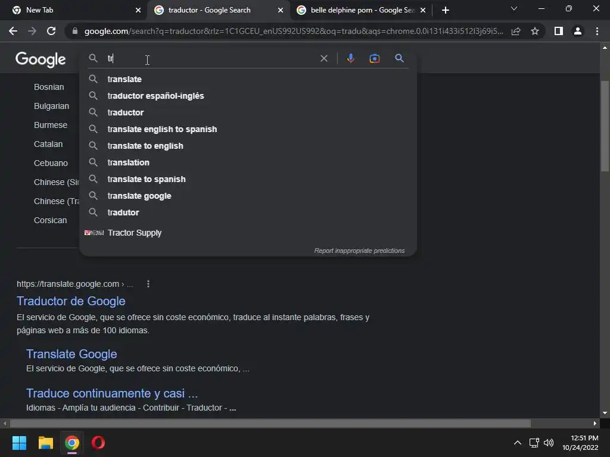Screen dimensions: 610x457
Task: Select the 'translate' suggestion
Action: 248,79
